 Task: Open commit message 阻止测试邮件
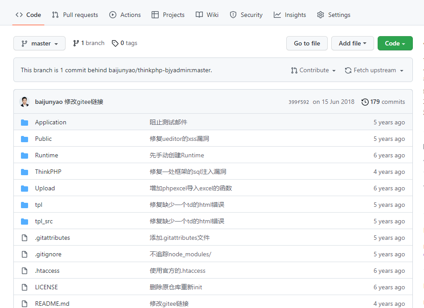[x=169, y=122]
